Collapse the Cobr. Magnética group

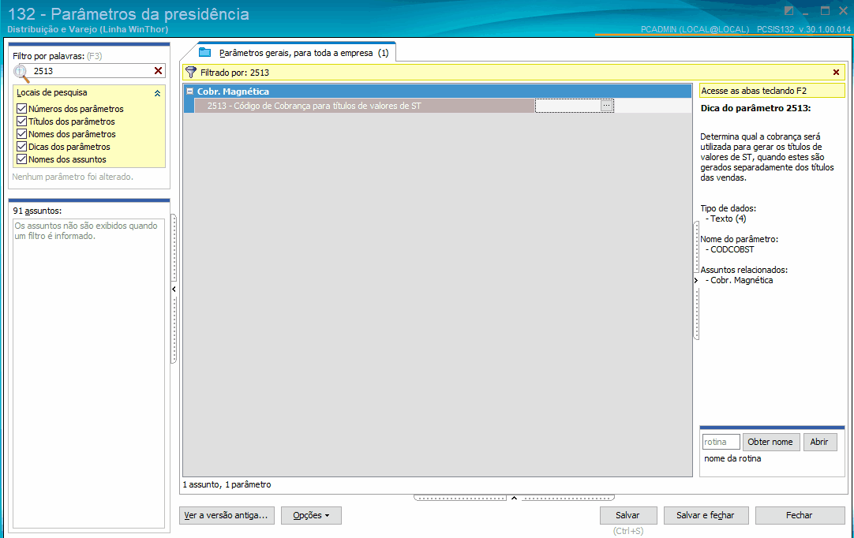189,92
